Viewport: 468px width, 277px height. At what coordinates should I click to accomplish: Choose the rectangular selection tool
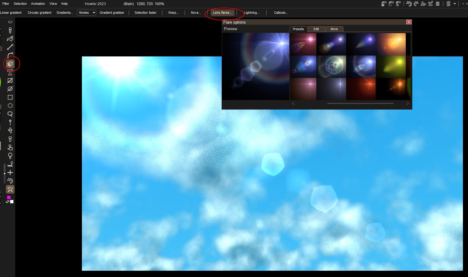pos(10,97)
